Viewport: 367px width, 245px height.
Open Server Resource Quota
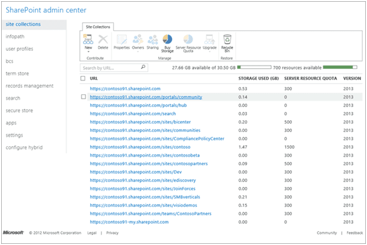pyautogui.click(x=188, y=39)
